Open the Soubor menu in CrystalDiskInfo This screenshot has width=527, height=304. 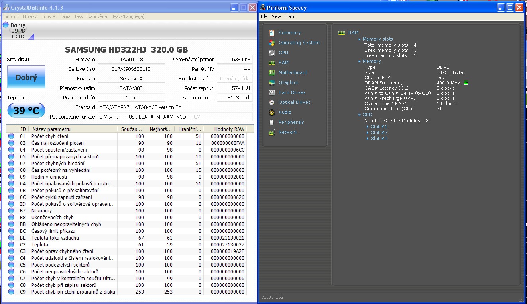[x=11, y=16]
